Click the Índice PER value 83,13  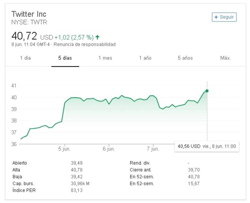(77, 191)
